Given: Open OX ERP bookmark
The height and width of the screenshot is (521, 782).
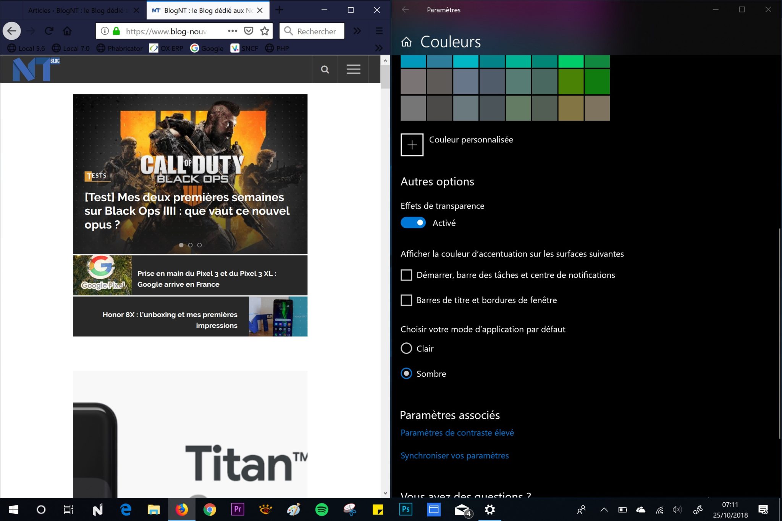Looking at the screenshot, I should click(x=166, y=48).
